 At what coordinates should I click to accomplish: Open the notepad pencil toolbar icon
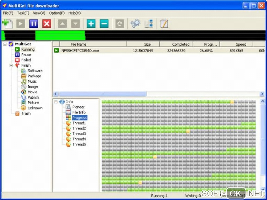click(164, 24)
